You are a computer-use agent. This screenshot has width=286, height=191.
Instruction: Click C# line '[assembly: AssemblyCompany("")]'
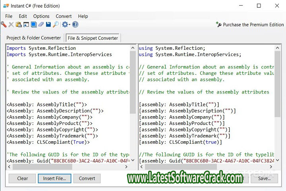(182, 117)
